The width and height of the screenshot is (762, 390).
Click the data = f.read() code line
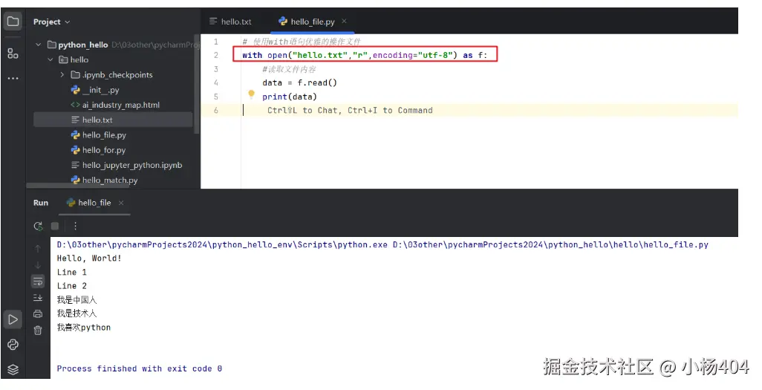click(300, 82)
